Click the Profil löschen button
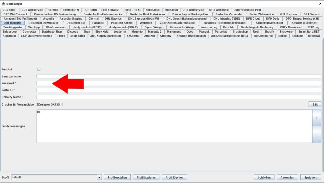The height and width of the screenshot is (183, 324). (174, 177)
